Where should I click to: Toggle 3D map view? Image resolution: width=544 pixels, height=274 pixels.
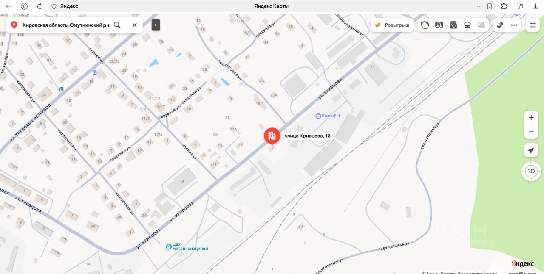tap(531, 172)
